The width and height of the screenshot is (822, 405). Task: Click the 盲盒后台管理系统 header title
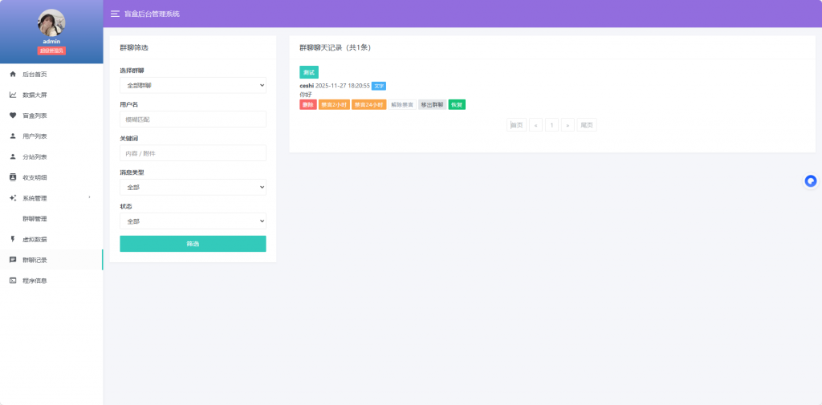point(152,14)
